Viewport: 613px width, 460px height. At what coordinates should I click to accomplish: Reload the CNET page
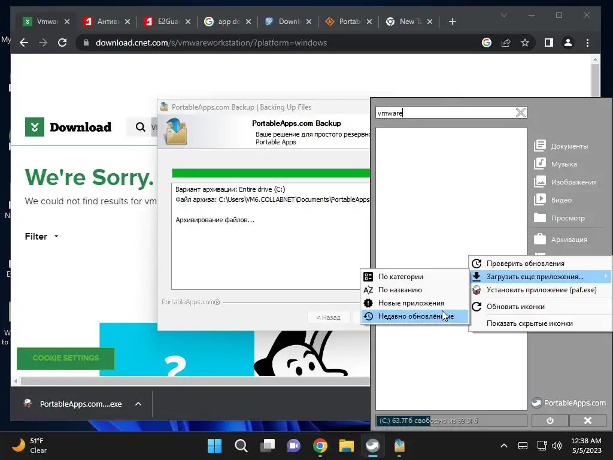62,43
